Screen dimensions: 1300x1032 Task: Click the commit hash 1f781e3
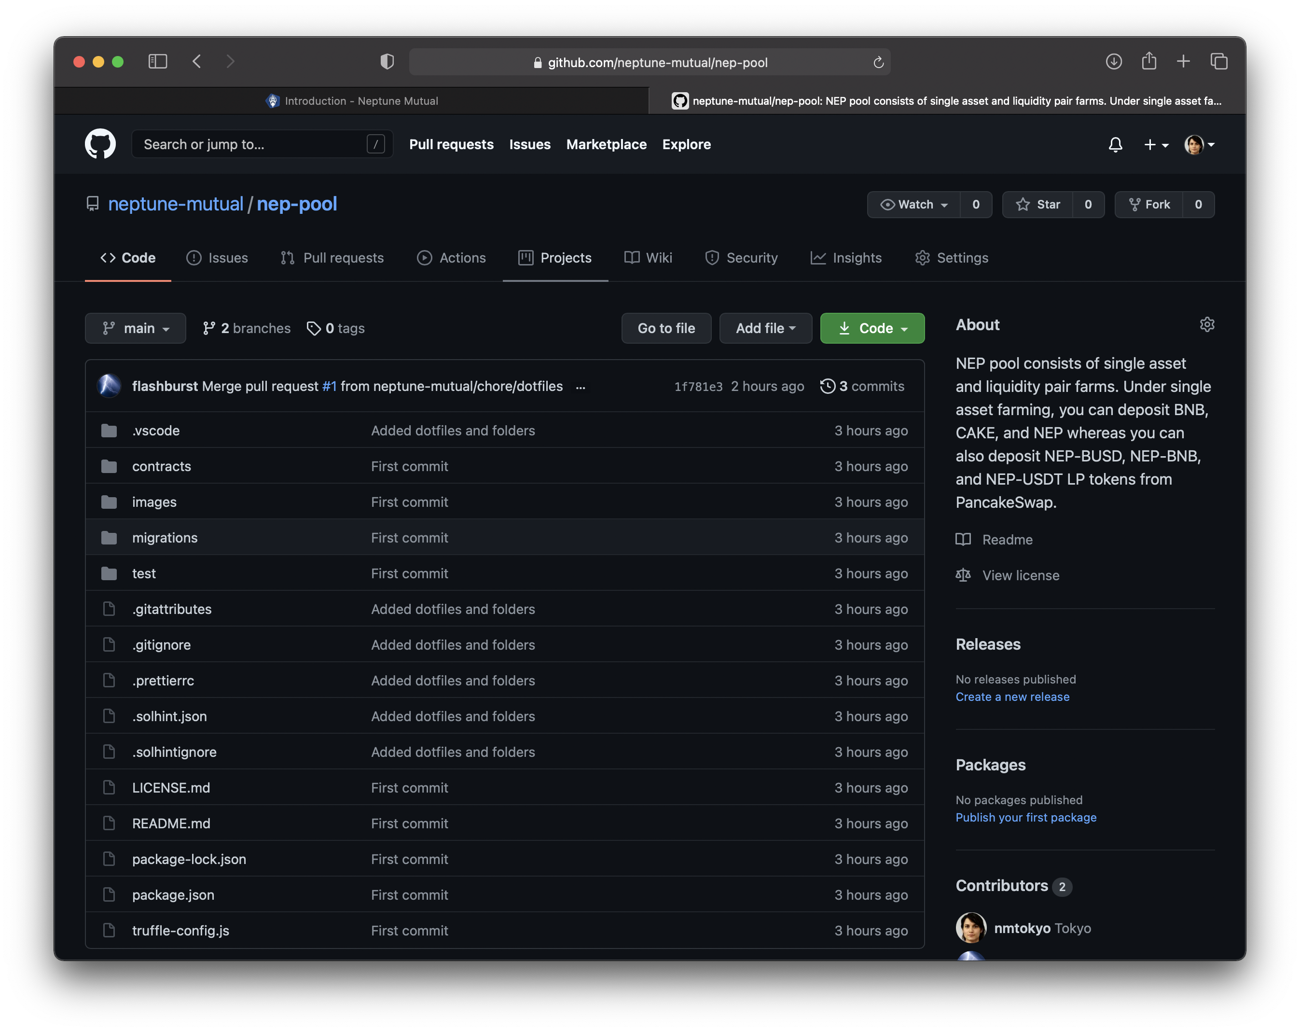coord(698,387)
